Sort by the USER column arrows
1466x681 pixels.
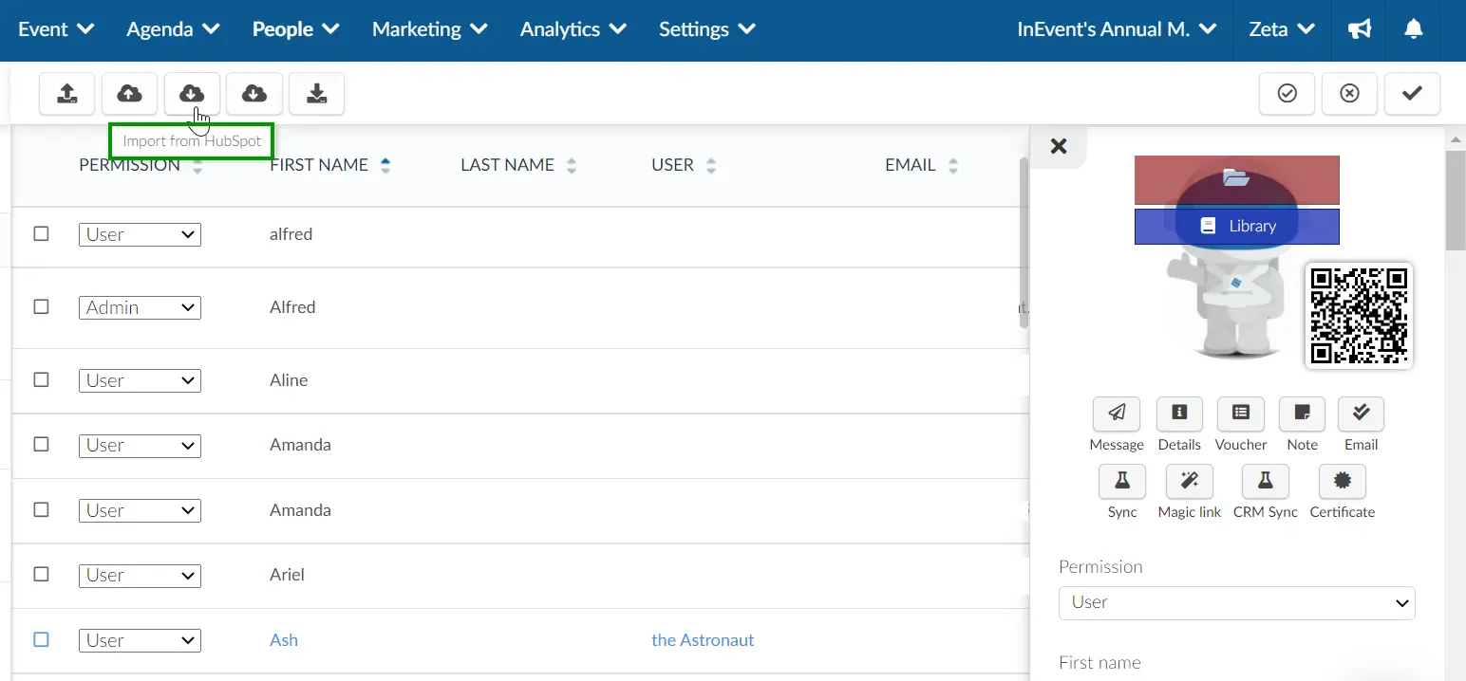[711, 166]
